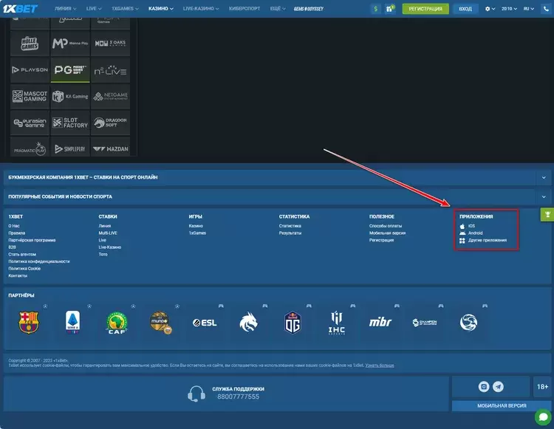The height and width of the screenshot is (429, 554).
Task: Select the Playson provider tile
Action: pos(30,70)
